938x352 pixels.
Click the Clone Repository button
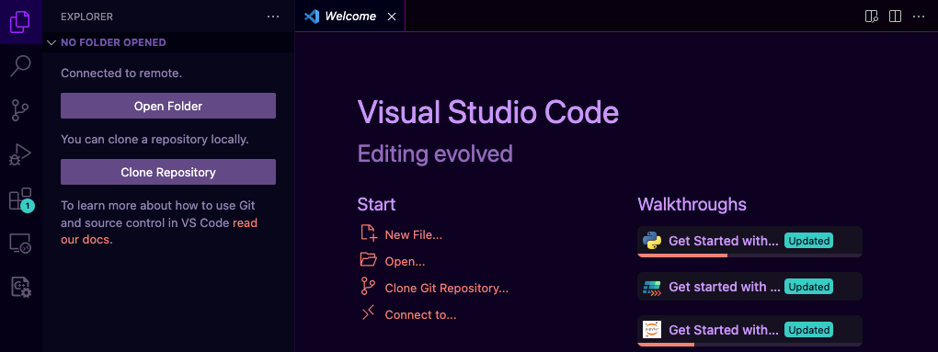pyautogui.click(x=168, y=172)
